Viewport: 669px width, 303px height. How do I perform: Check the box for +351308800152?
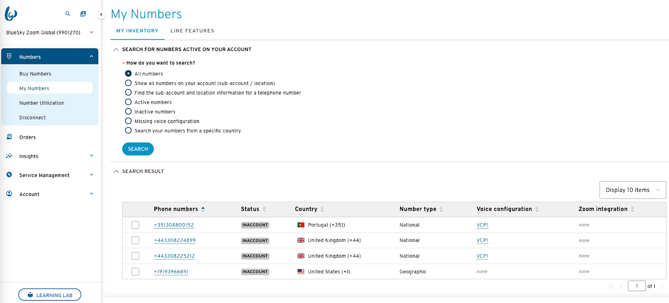click(135, 225)
